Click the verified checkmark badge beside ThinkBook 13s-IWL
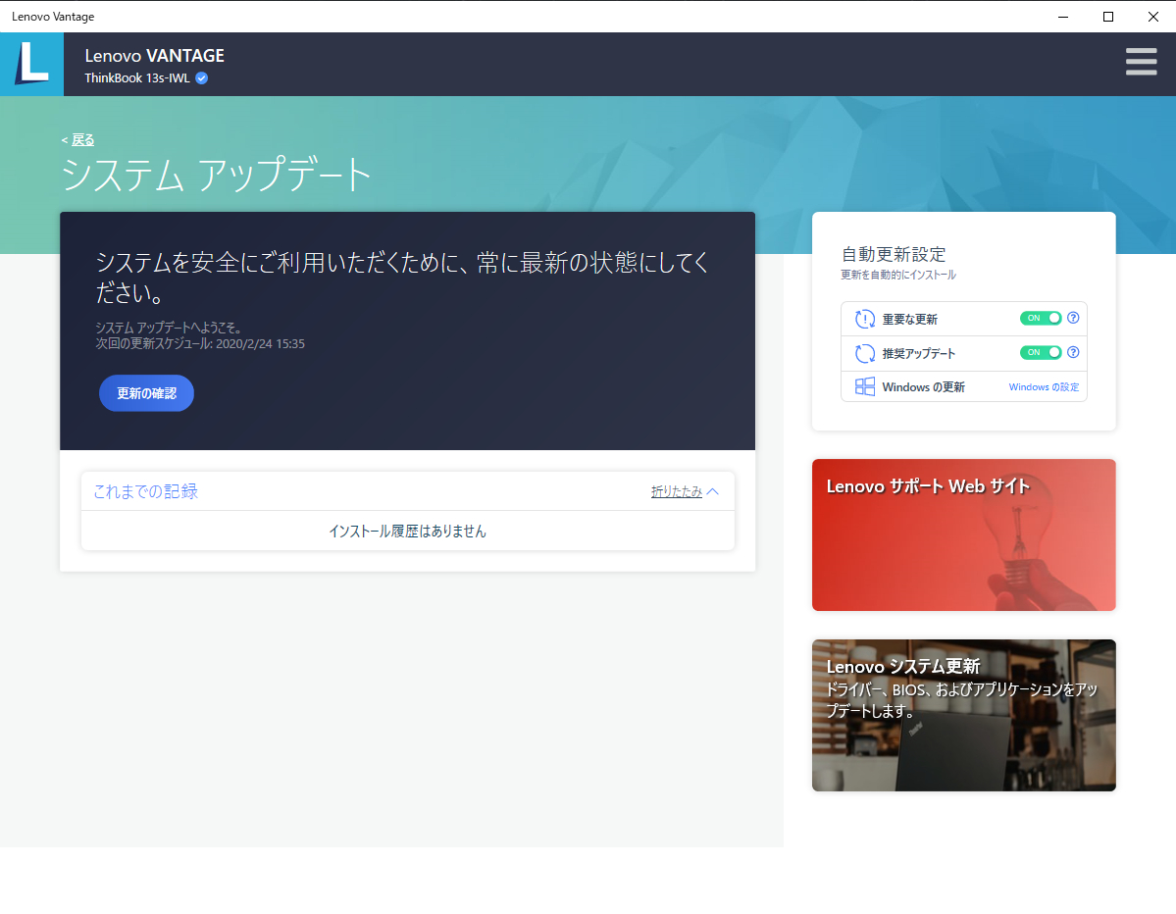This screenshot has height=914, width=1176. tap(202, 78)
